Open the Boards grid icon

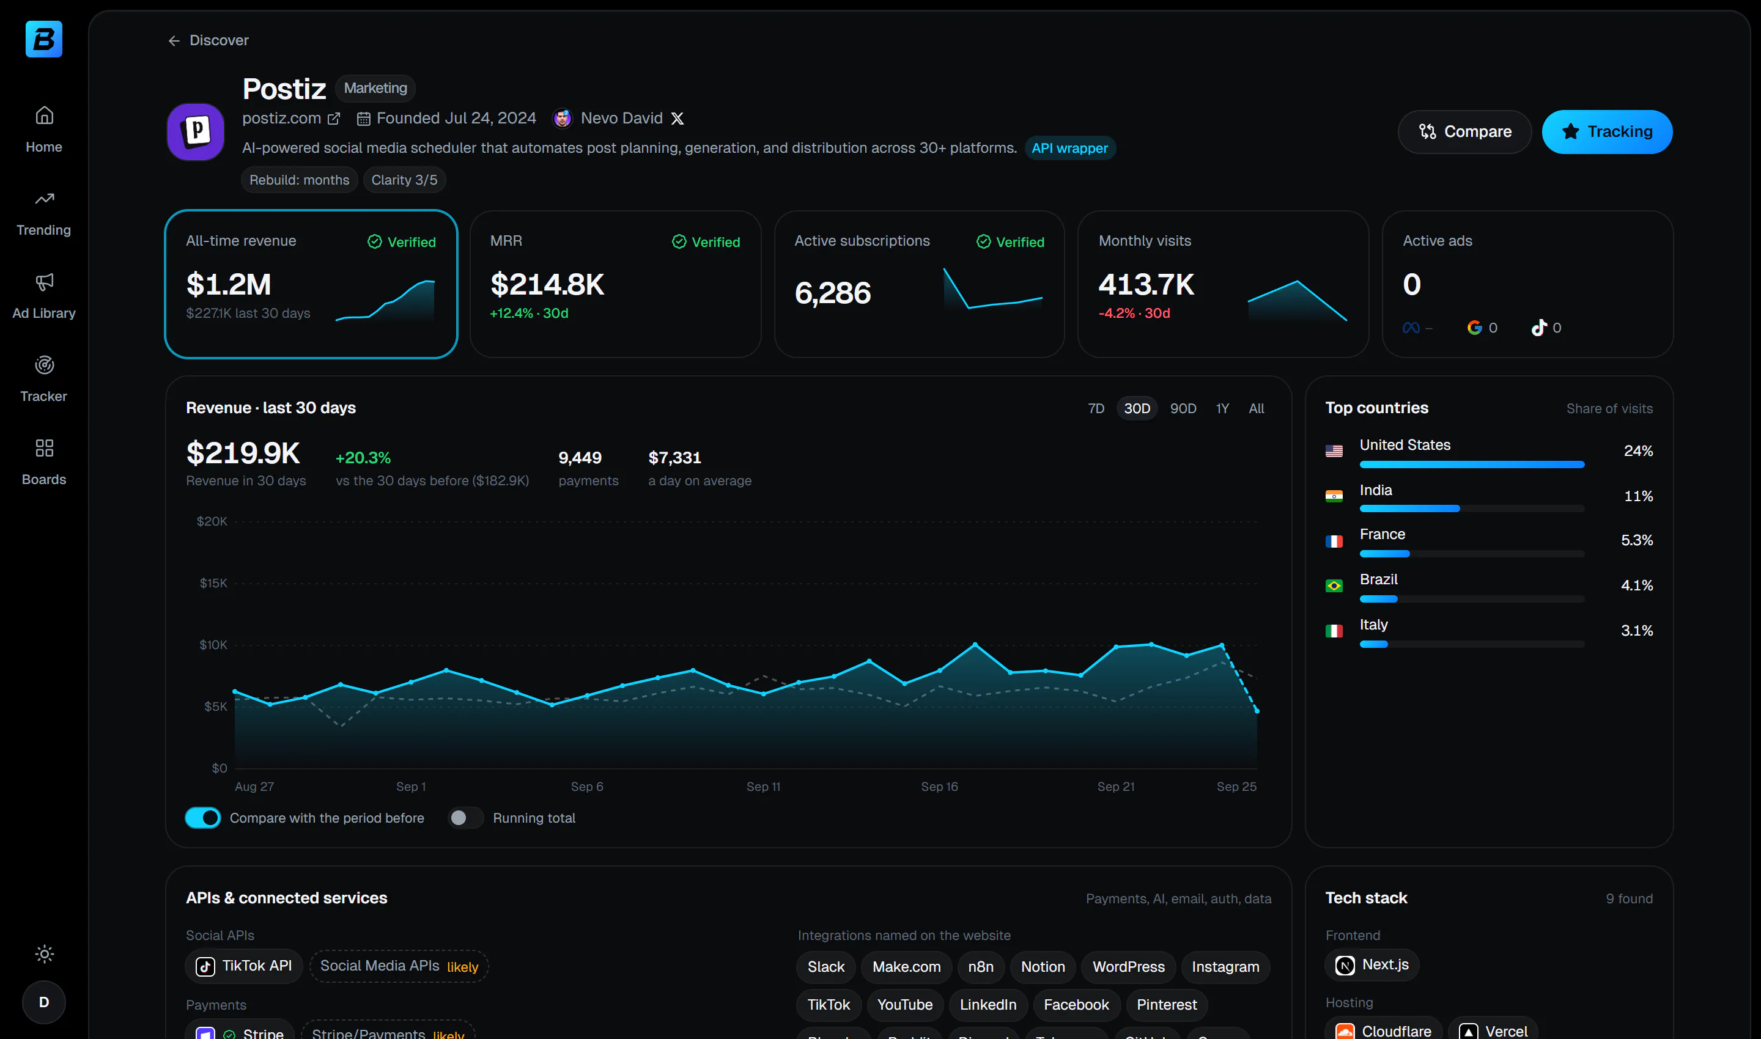[x=45, y=448]
